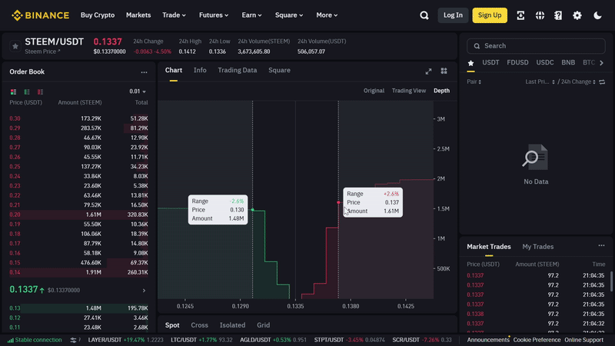Open Online Support link
The width and height of the screenshot is (615, 346).
583,340
